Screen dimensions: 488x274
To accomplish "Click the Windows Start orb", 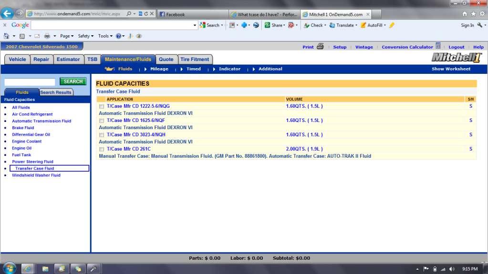I will point(10,268).
